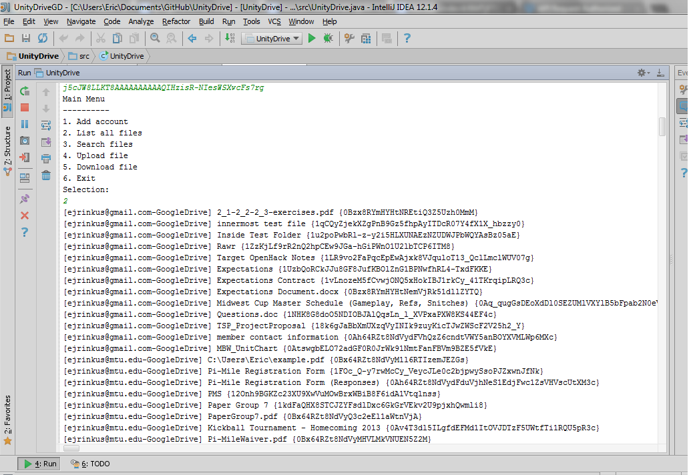Open Run panel help question mark
689x475 pixels.
pyautogui.click(x=25, y=232)
